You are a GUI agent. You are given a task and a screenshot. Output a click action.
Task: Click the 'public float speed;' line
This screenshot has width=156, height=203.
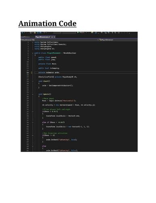[47, 57]
